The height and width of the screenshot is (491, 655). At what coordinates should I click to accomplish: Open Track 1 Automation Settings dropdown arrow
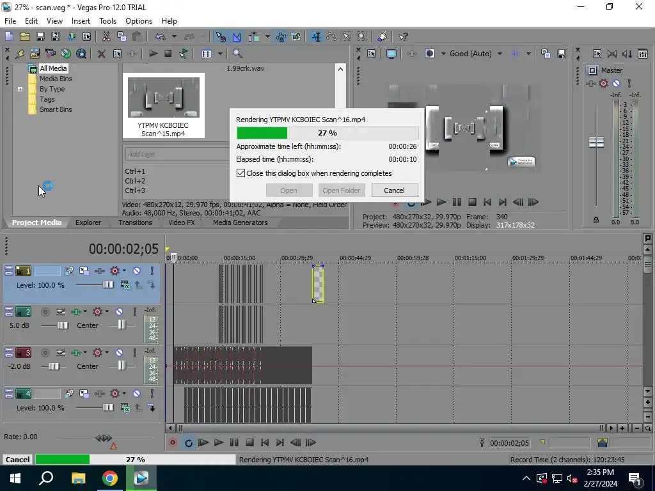click(x=124, y=270)
